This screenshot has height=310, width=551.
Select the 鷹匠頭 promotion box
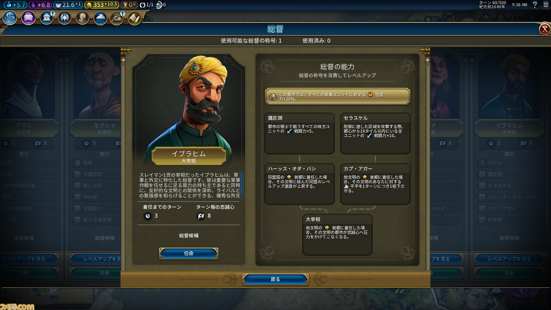point(300,133)
